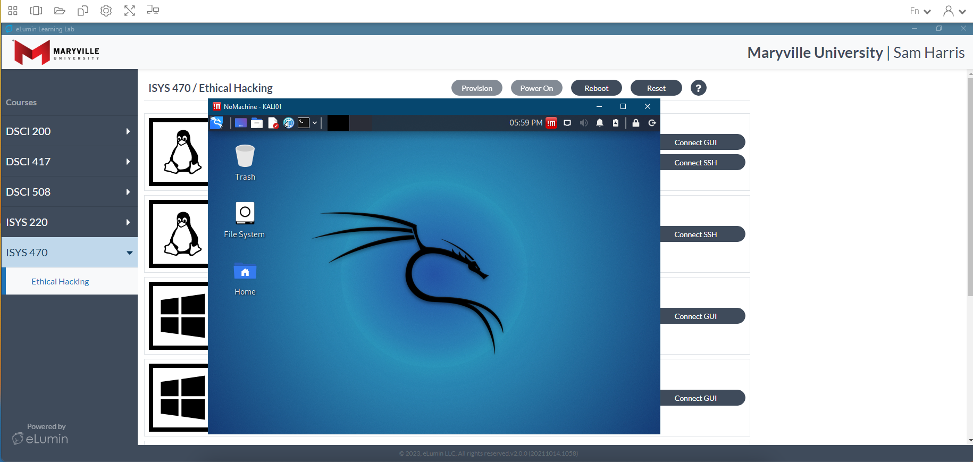Open Kali dragon applications menu

point(216,123)
